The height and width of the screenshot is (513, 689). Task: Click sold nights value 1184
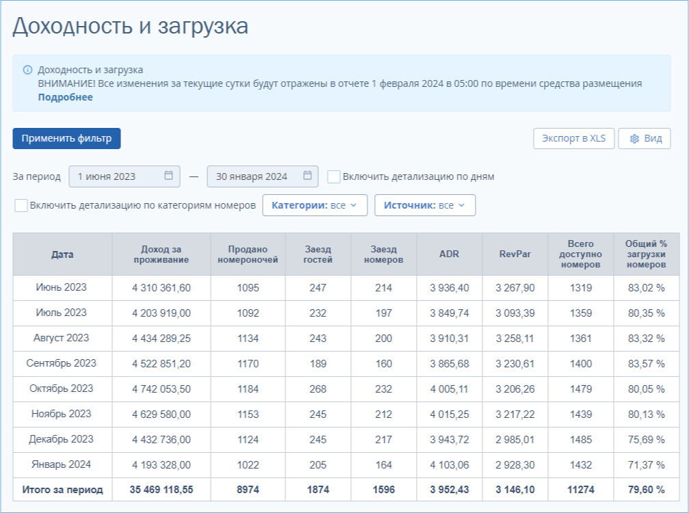coord(248,389)
